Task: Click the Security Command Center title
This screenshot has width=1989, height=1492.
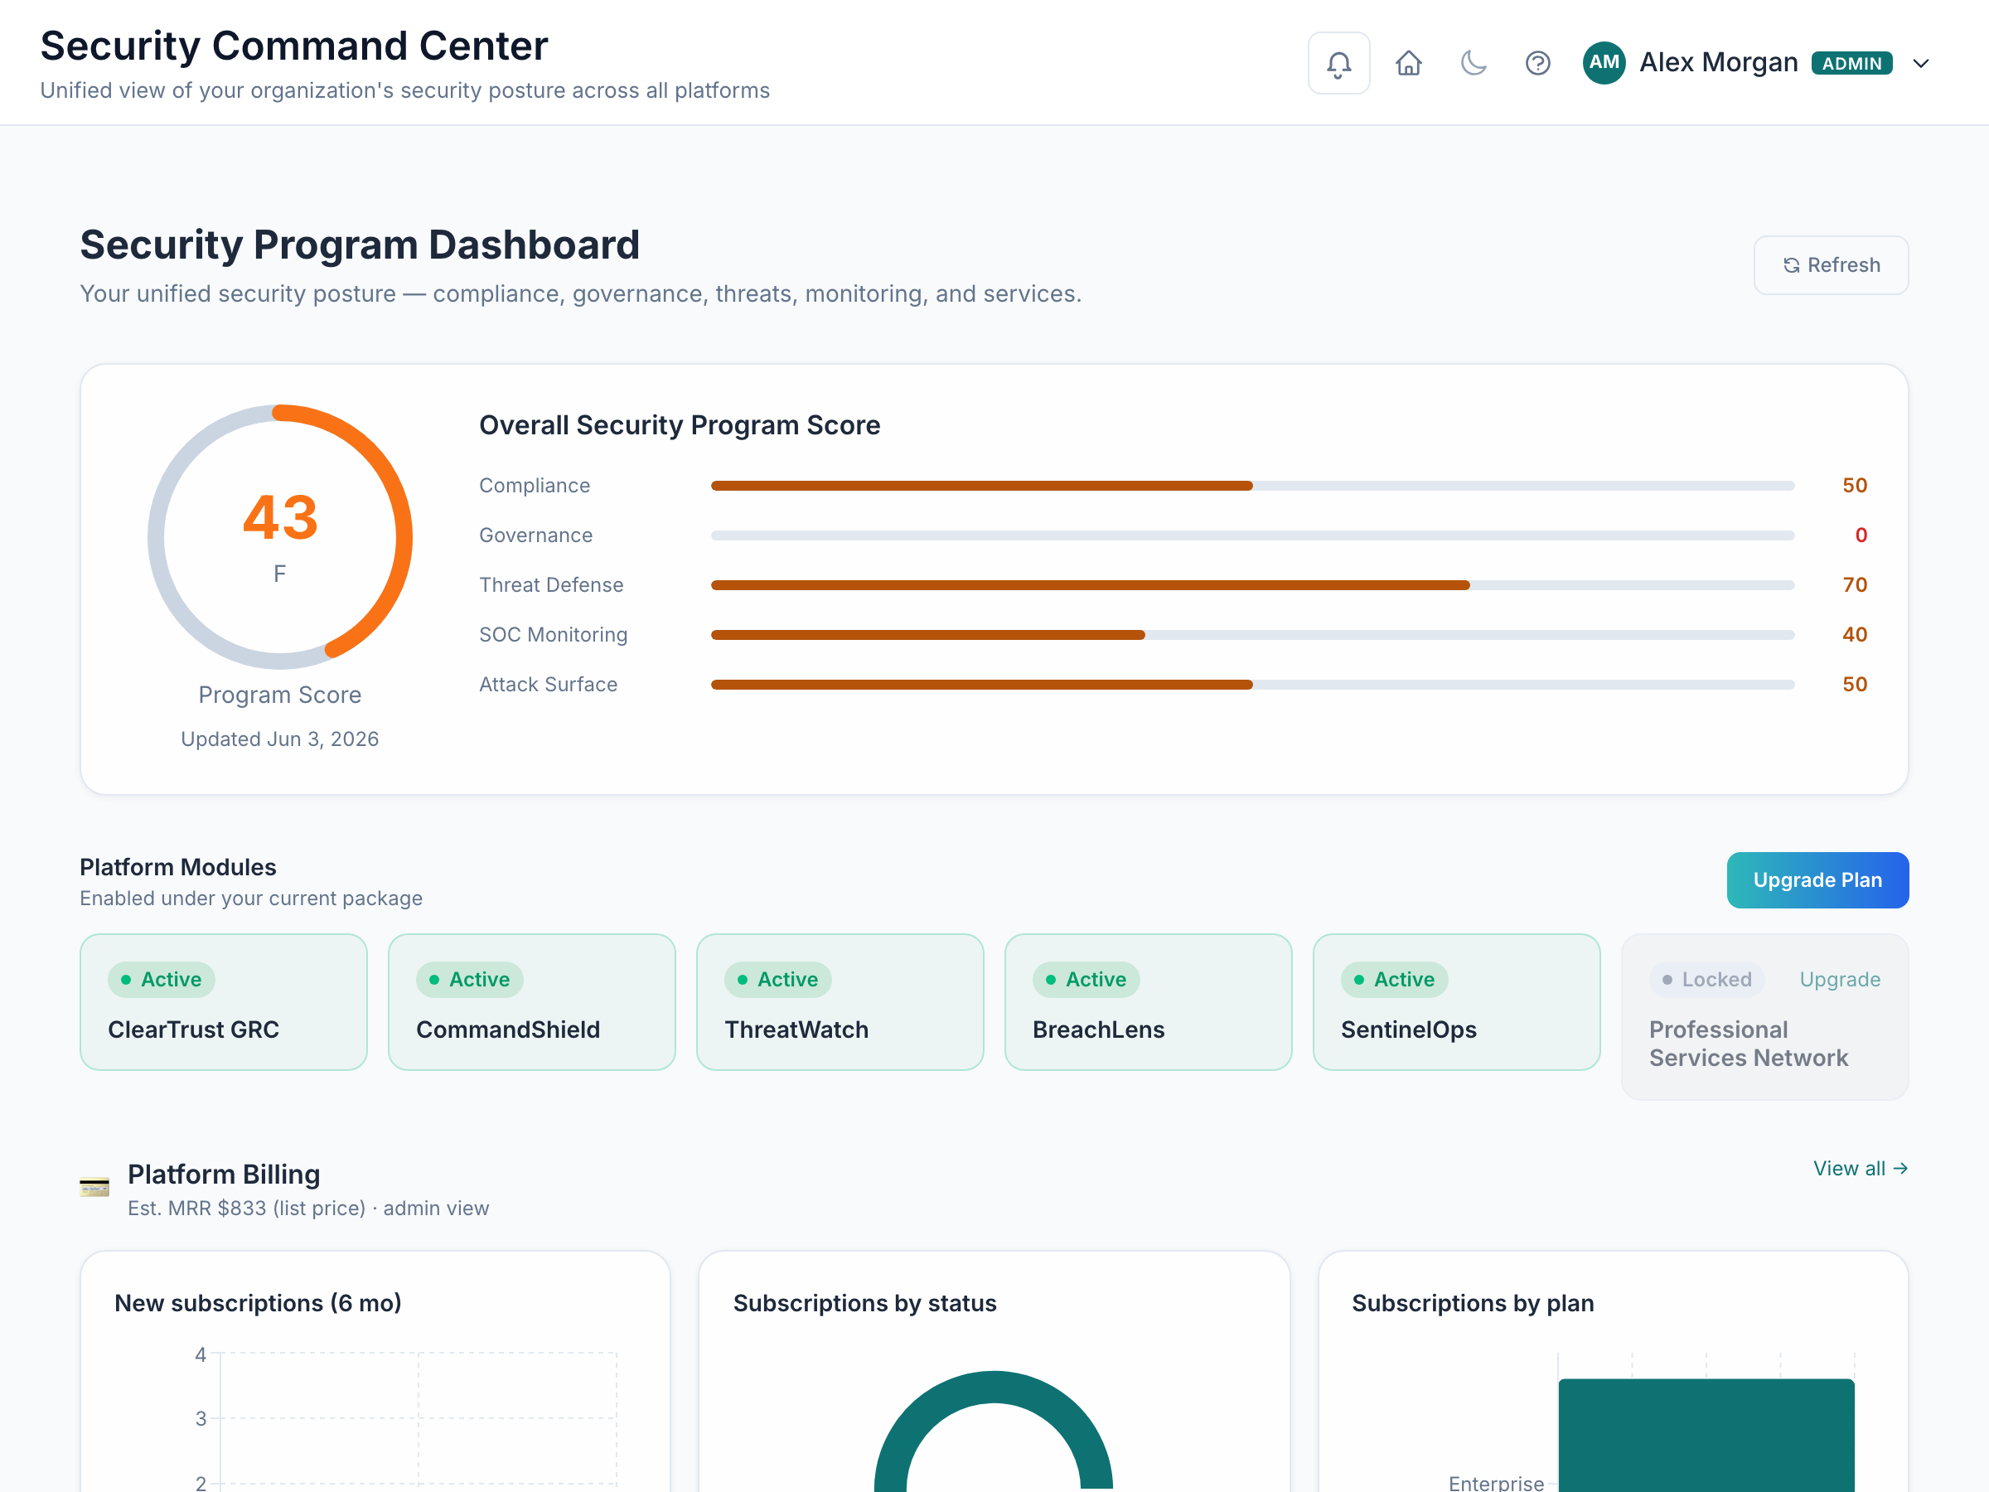Action: pyautogui.click(x=294, y=46)
